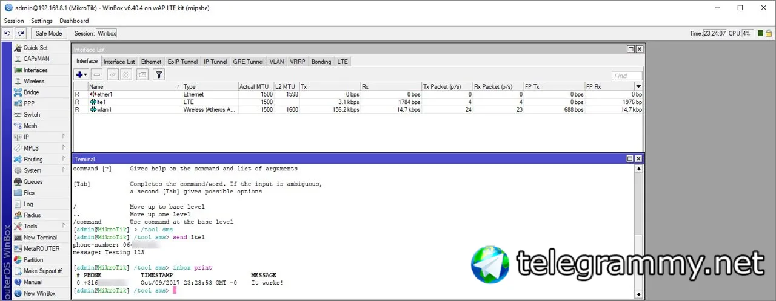
Task: Click the Enable (checkmark) interface button
Action: [113, 75]
